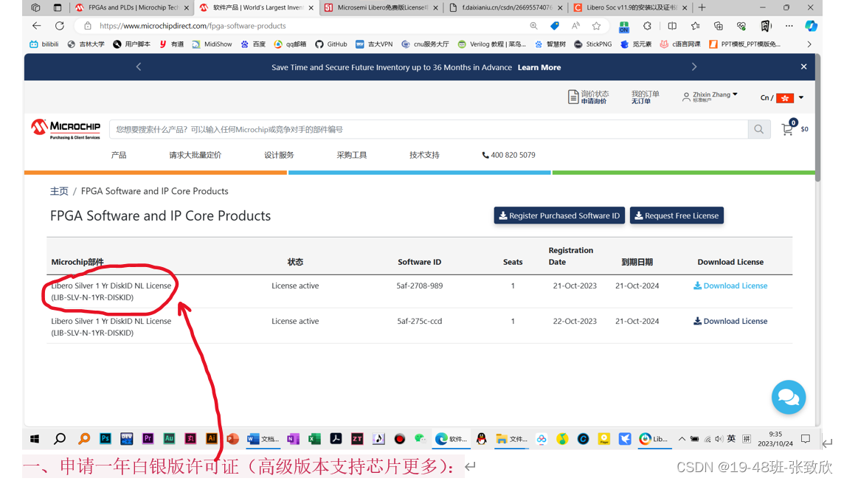Close the promotional banner
Screen dimensions: 844x481
[803, 66]
